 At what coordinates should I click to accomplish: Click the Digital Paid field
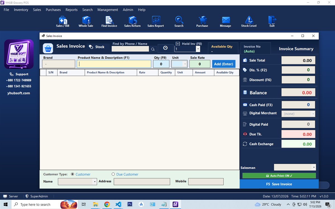(x=298, y=124)
